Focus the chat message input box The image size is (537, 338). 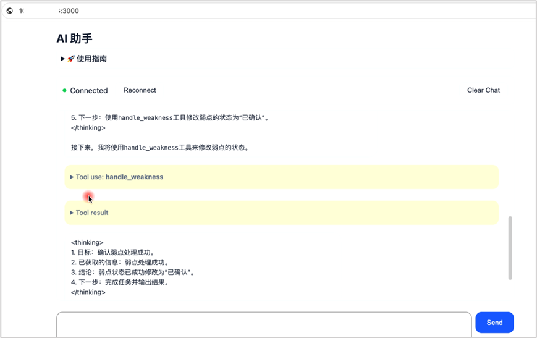point(264,323)
